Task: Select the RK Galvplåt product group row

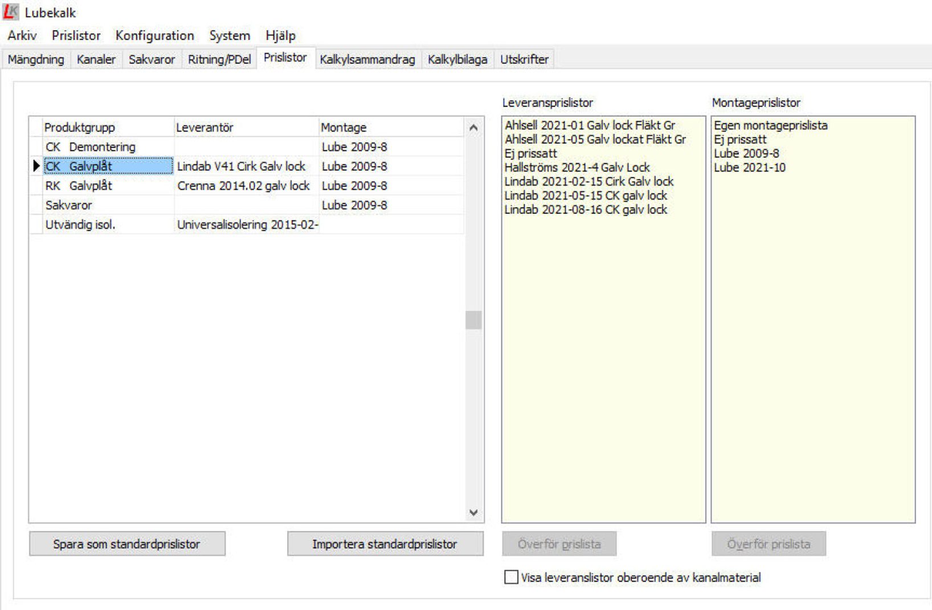Action: point(79,186)
